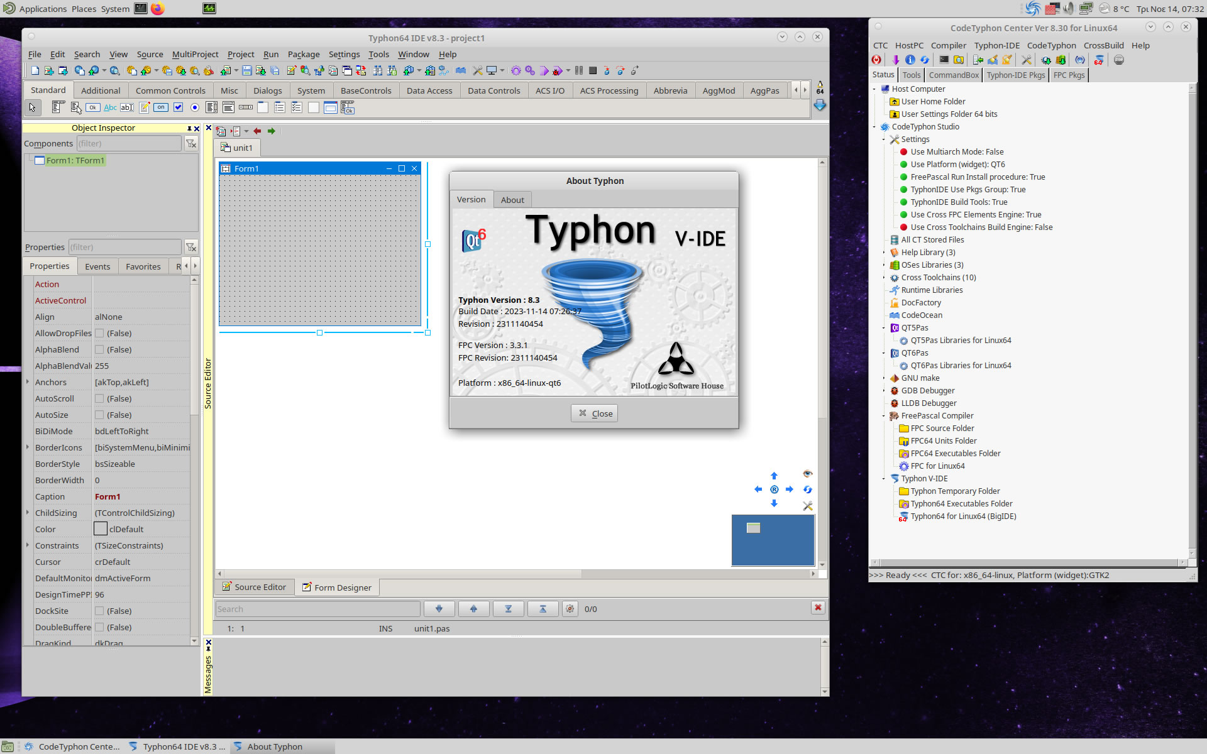Select the selection pointer tool in component palette

[33, 107]
